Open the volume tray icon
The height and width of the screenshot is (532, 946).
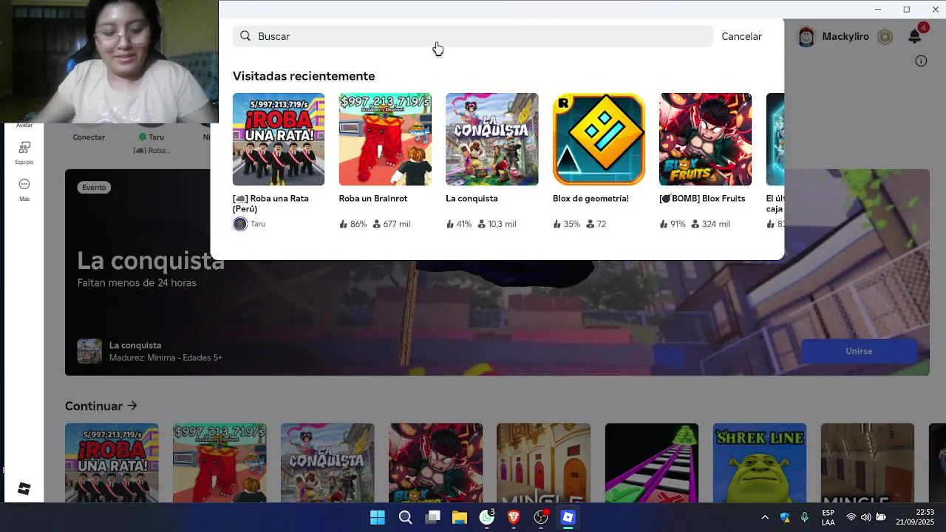[x=865, y=517]
